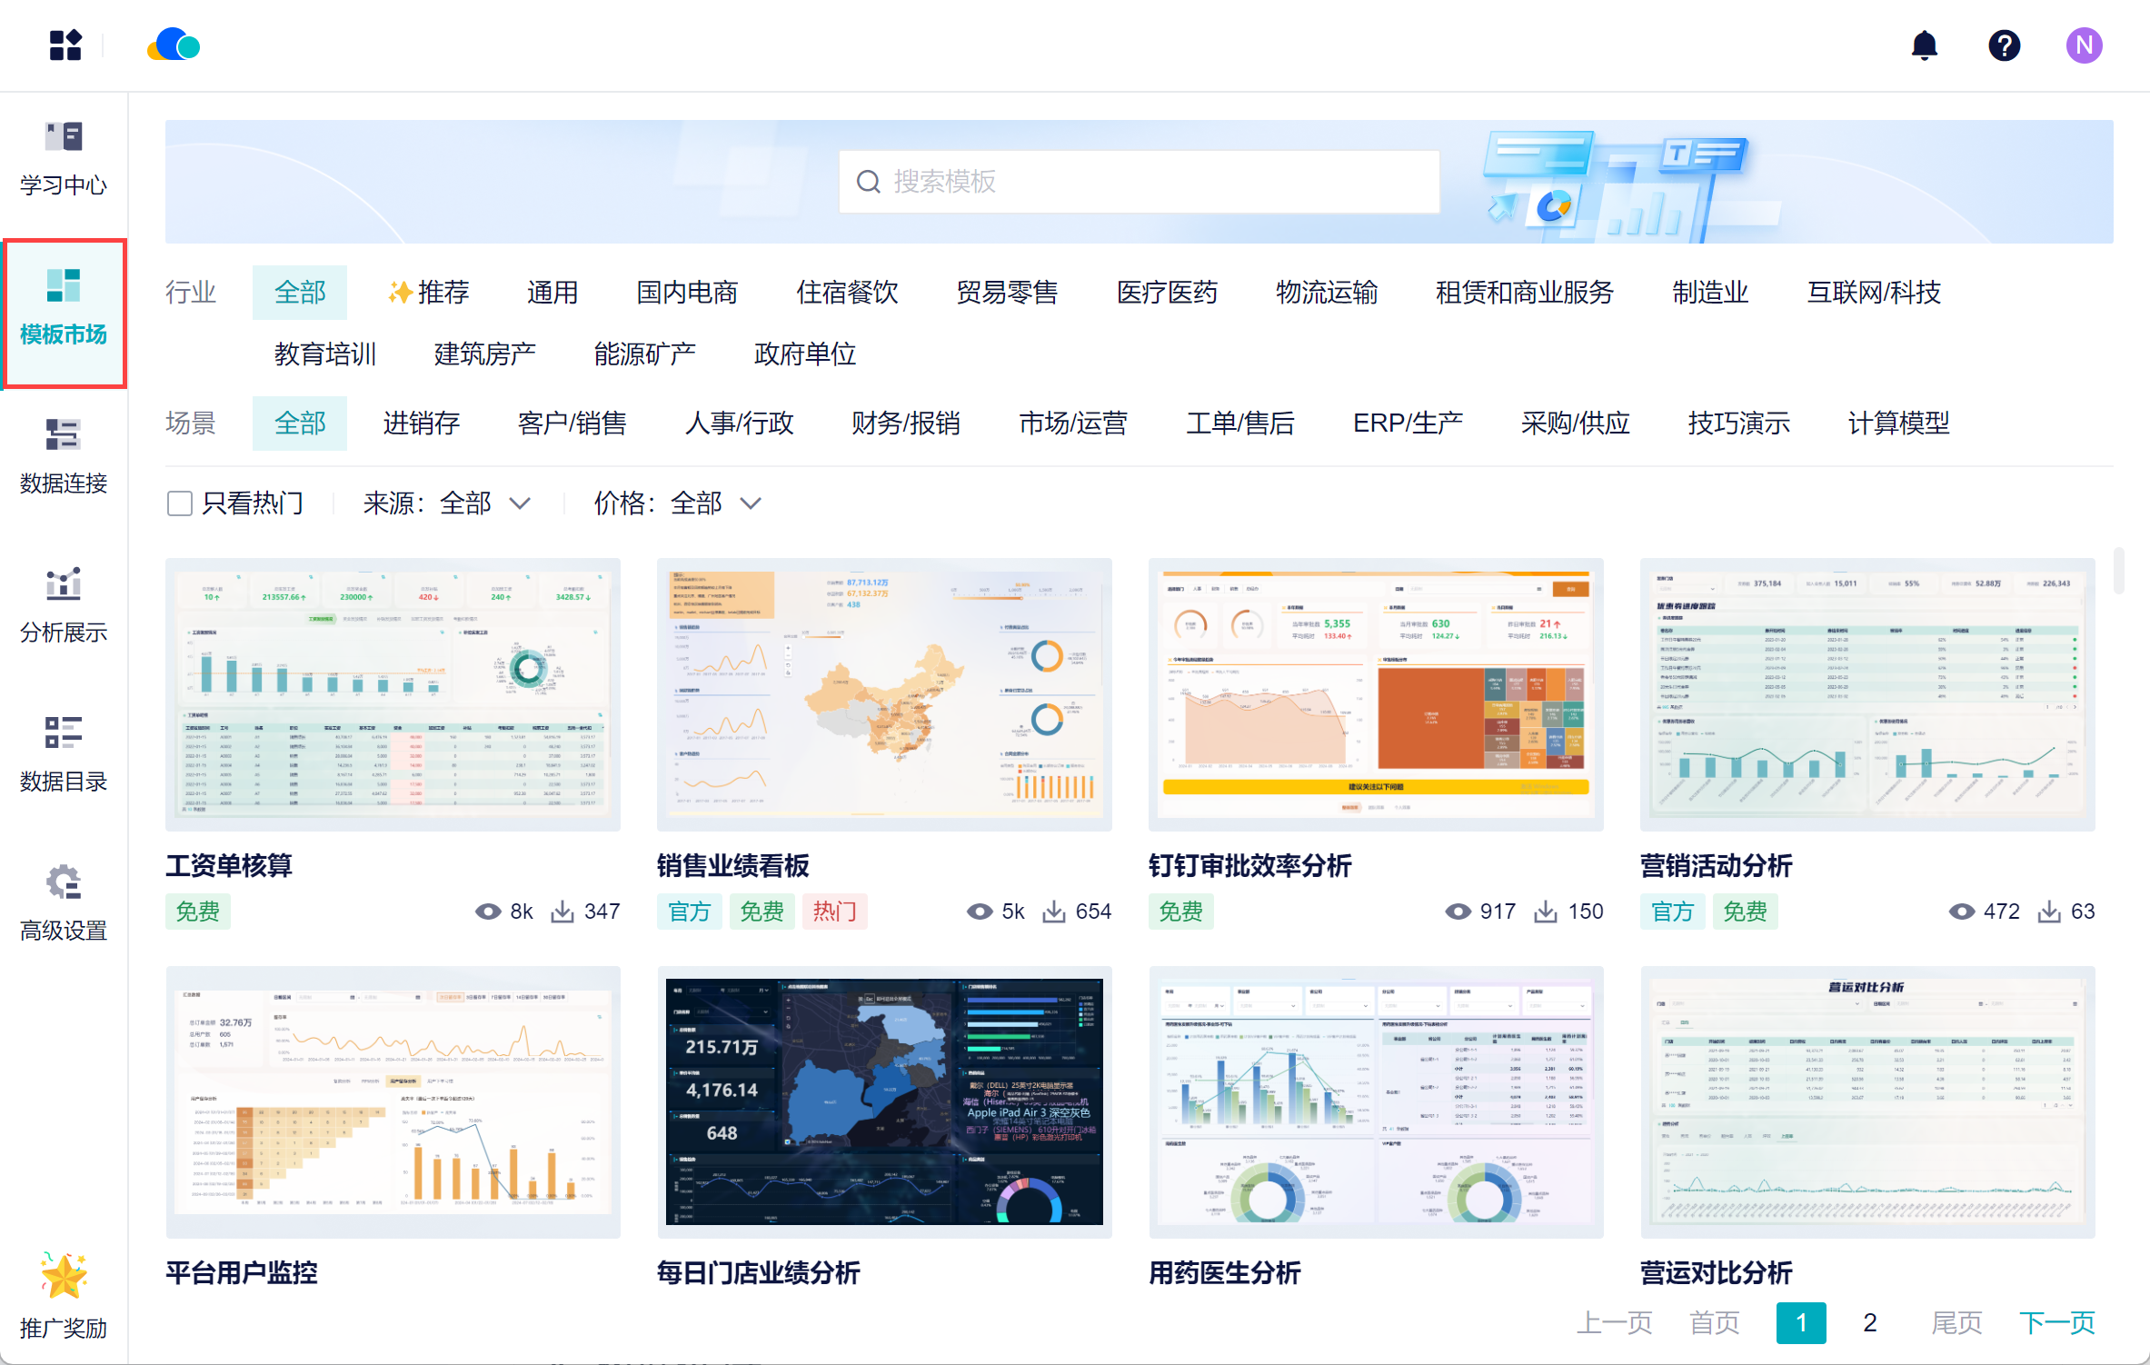The width and height of the screenshot is (2150, 1365).
Task: Filter industry by 国内电商
Action: click(687, 293)
